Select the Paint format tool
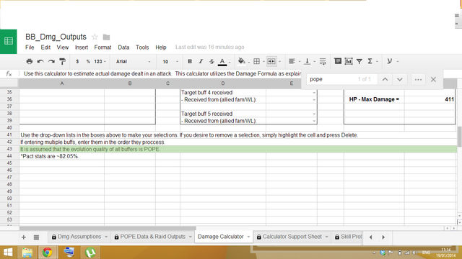The width and height of the screenshot is (462, 259). tap(62, 61)
